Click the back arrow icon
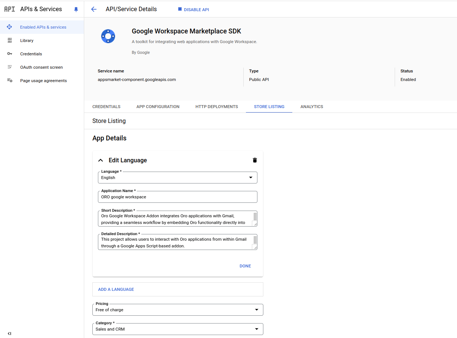The width and height of the screenshot is (457, 338). click(94, 9)
